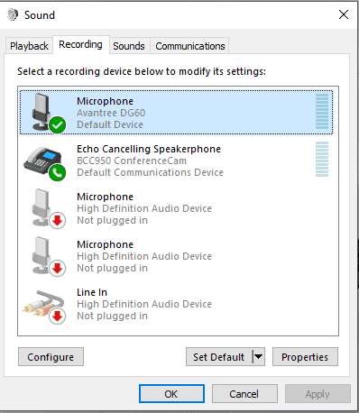
Task: Open the Set Default dropdown arrow
Action: point(259,357)
